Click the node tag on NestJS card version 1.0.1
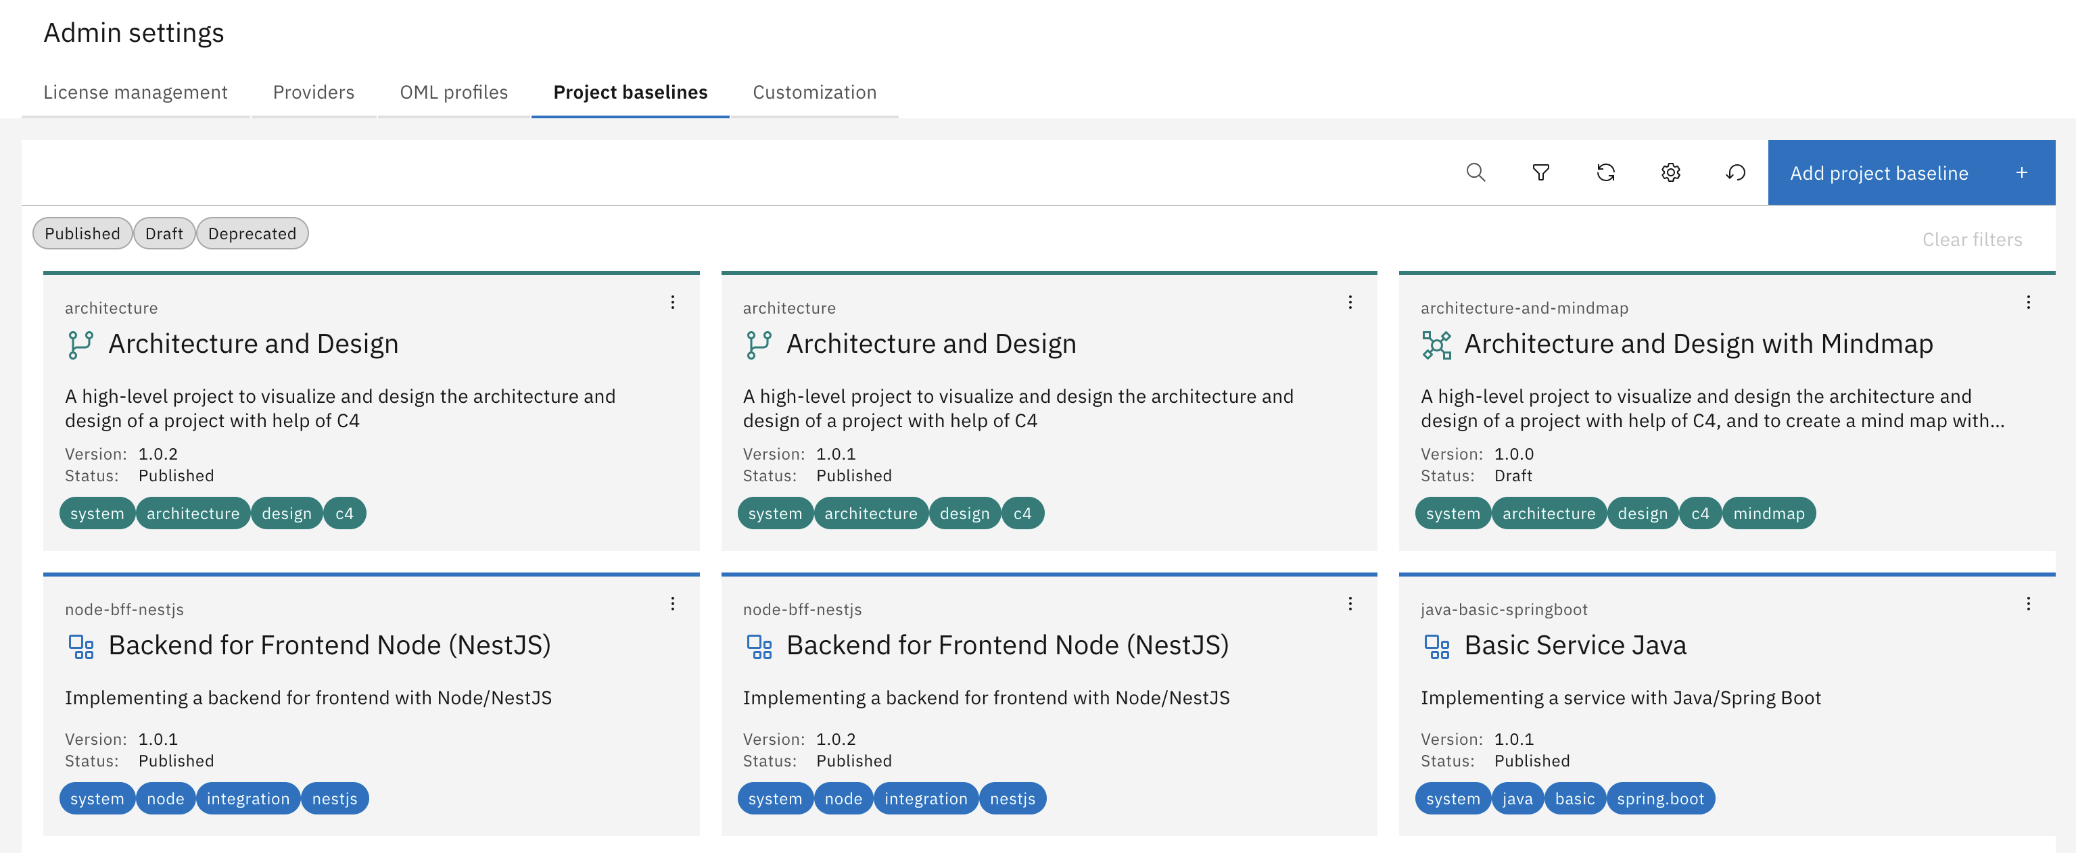This screenshot has width=2076, height=853. coord(165,798)
